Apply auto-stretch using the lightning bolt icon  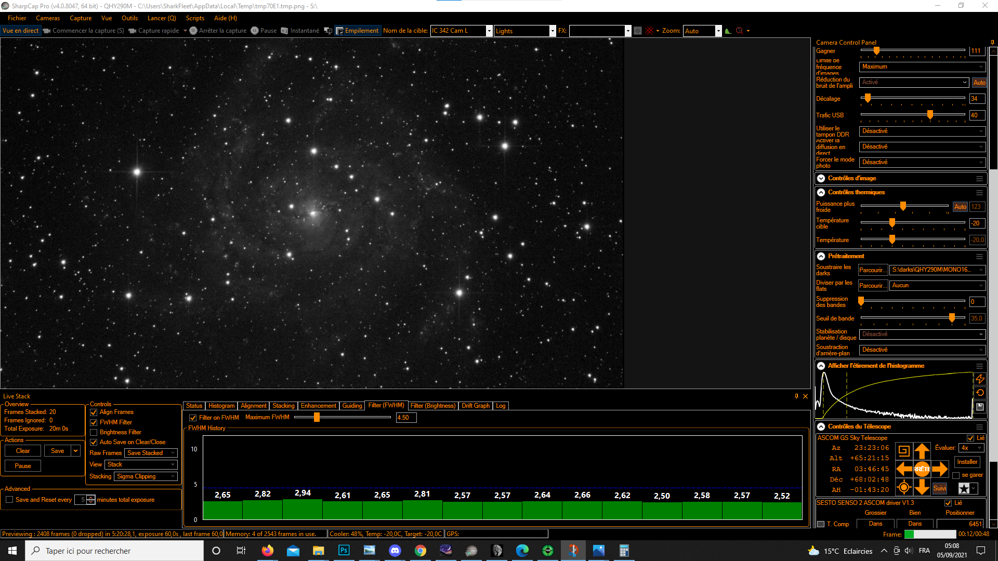(x=980, y=379)
